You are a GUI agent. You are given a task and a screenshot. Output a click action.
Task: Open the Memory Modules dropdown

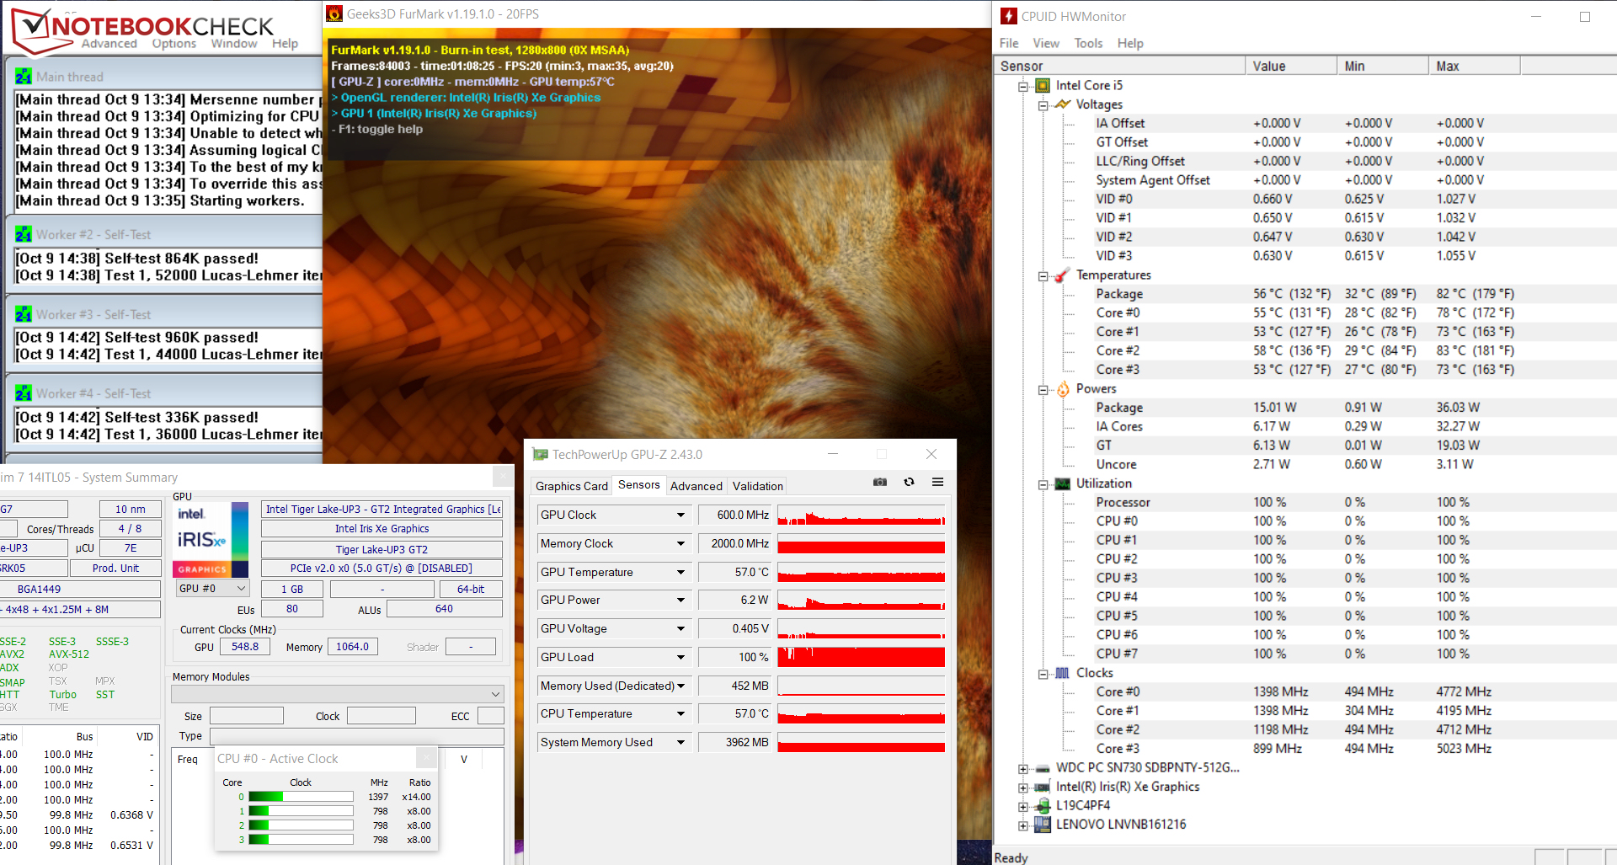click(338, 694)
